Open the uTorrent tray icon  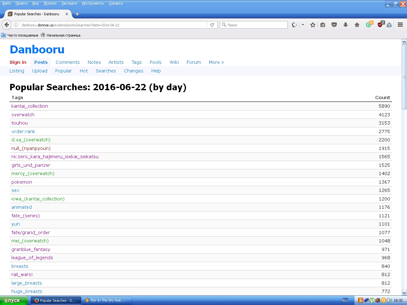click(x=372, y=300)
